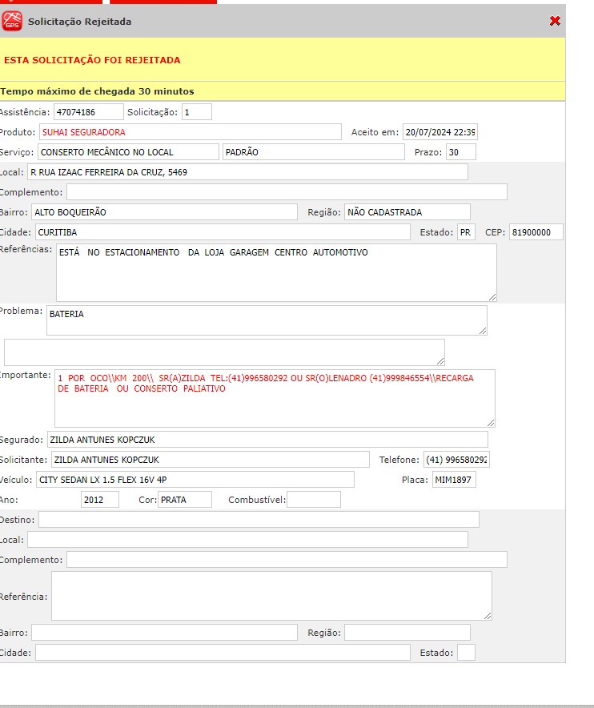
Task: Click the text Tempo máximo de chegada 30 minutos
Action: click(x=97, y=91)
